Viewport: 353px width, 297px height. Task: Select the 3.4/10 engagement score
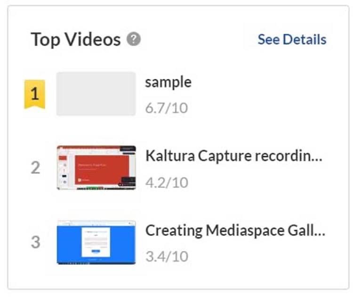click(167, 257)
